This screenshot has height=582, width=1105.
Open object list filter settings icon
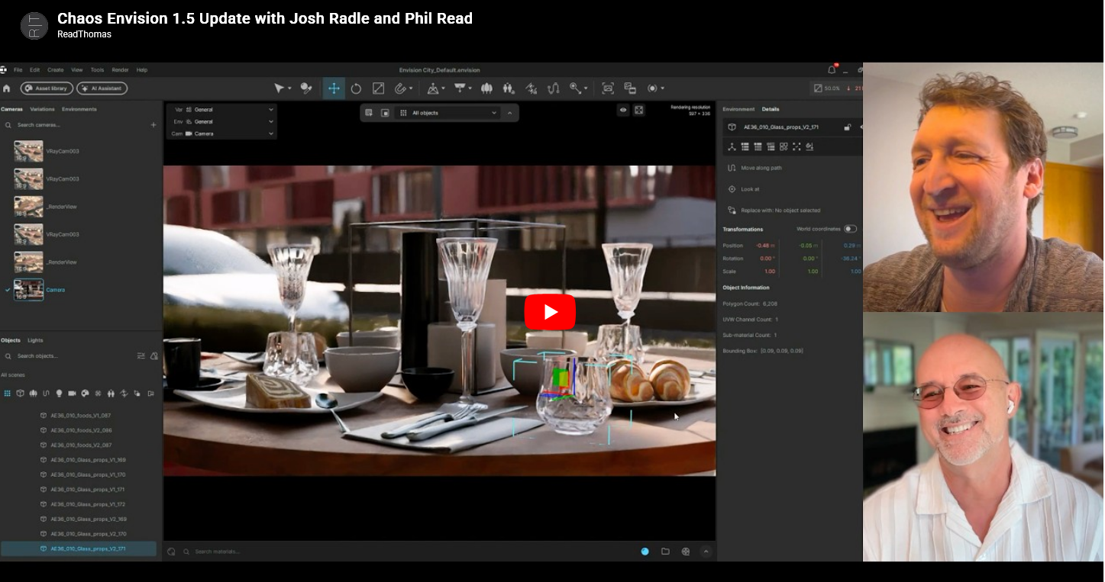141,356
